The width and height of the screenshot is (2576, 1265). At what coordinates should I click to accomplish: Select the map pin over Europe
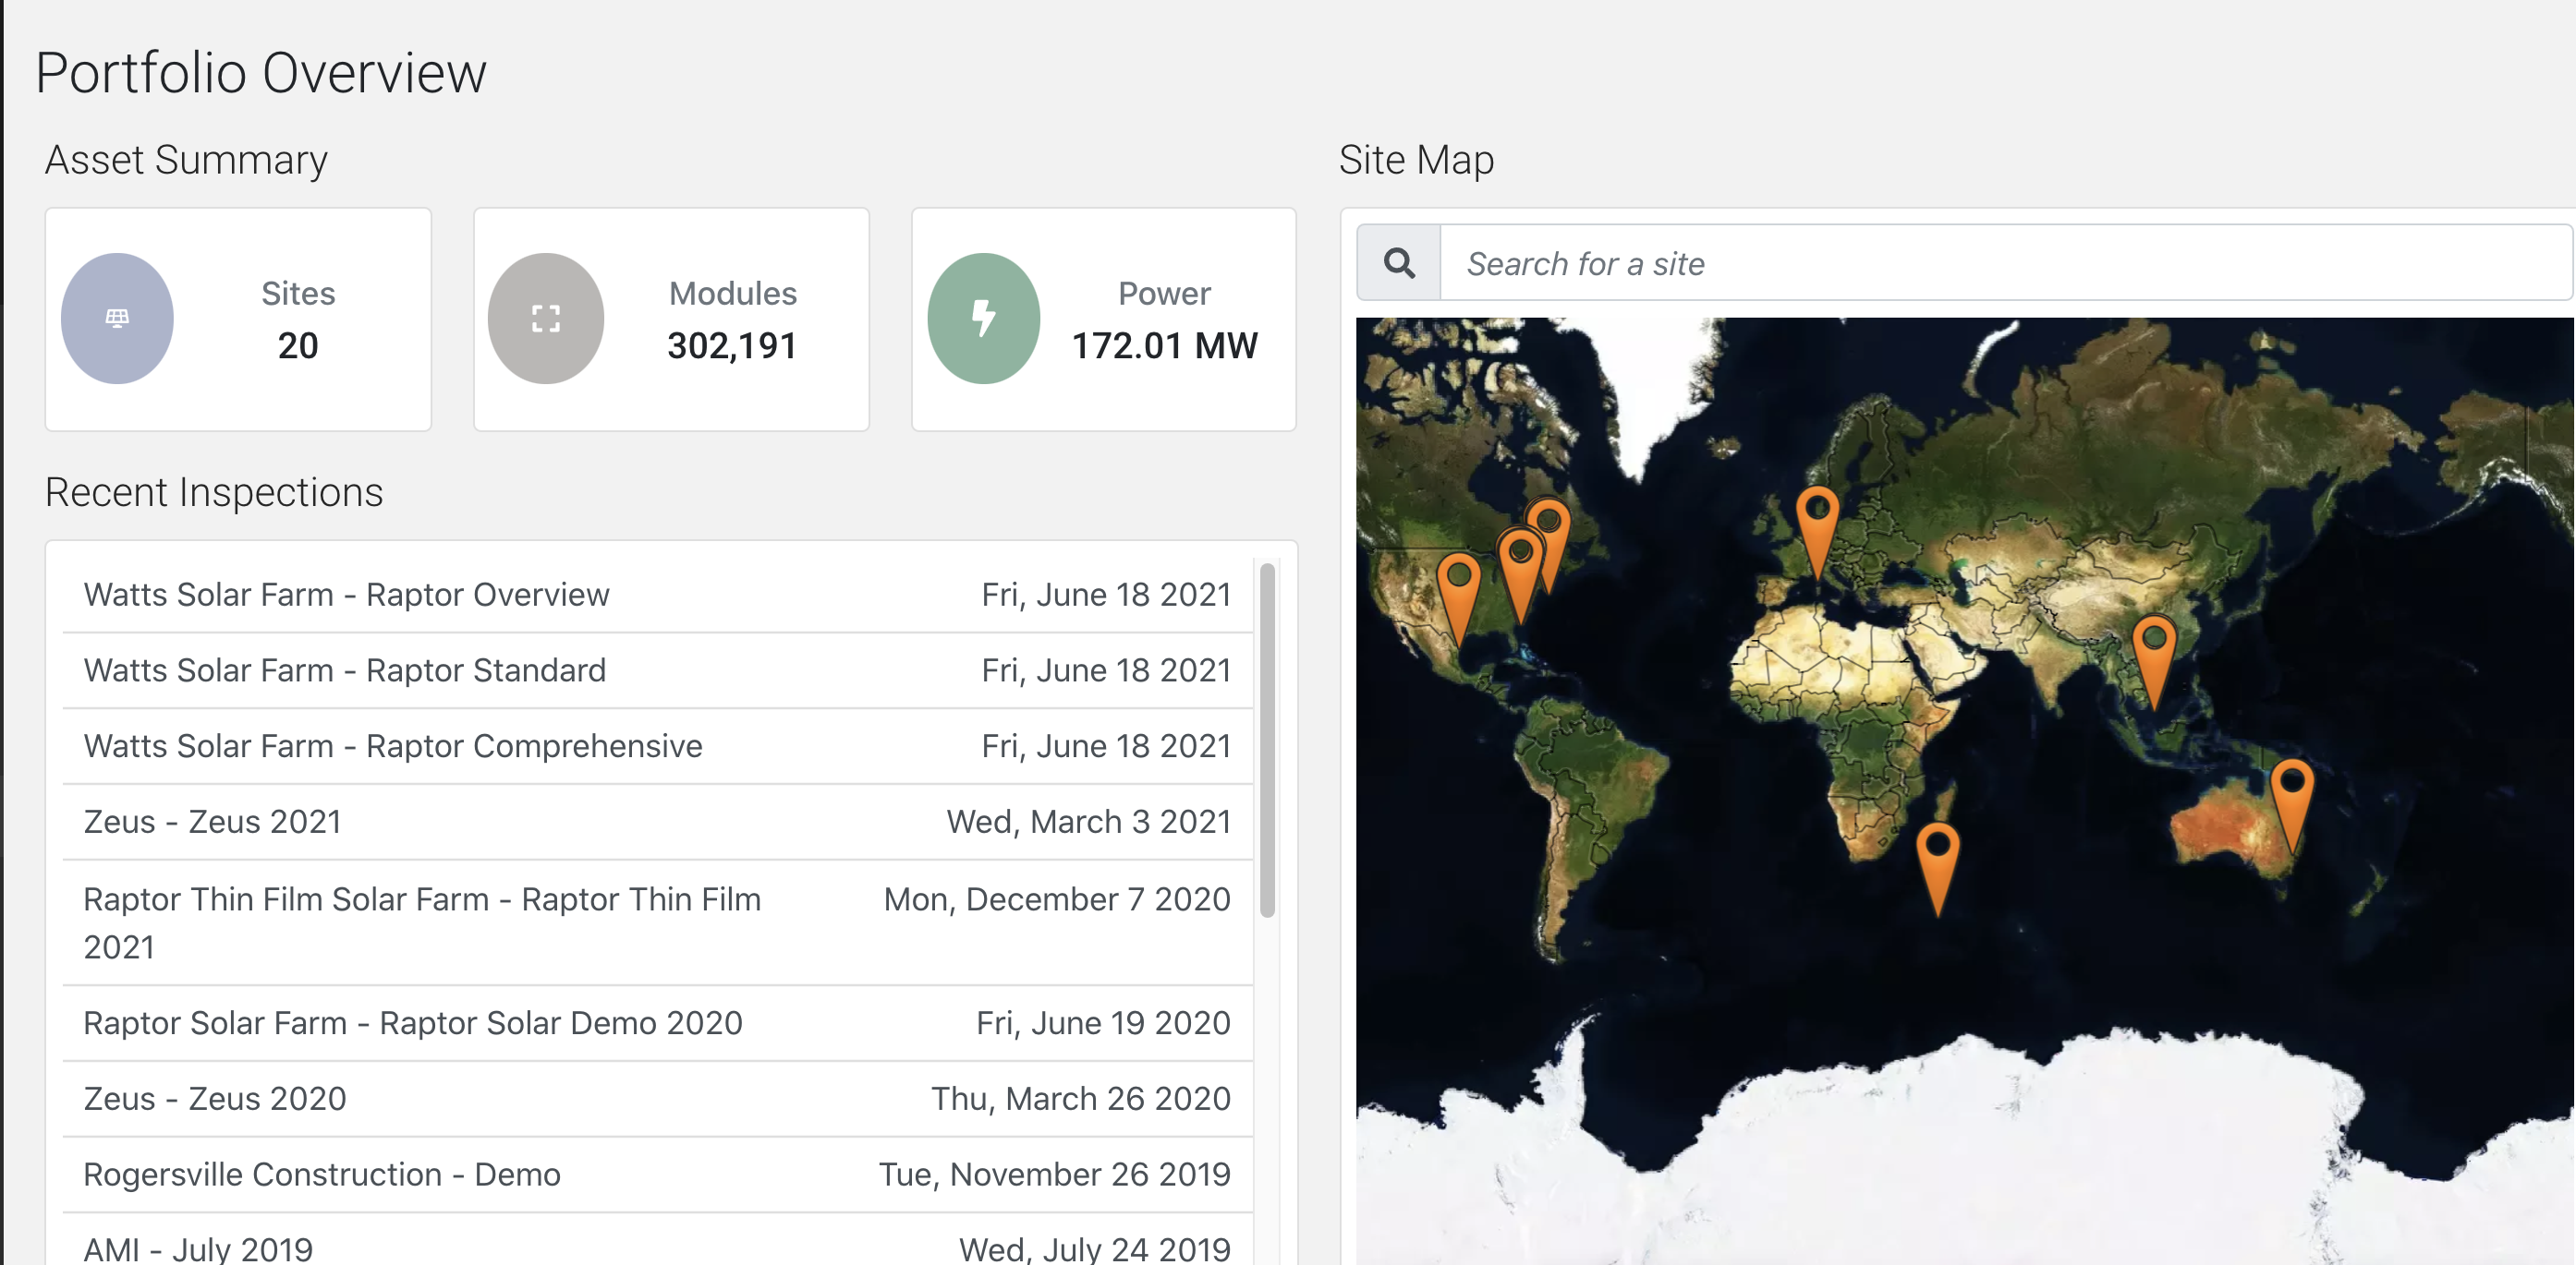click(x=1817, y=531)
